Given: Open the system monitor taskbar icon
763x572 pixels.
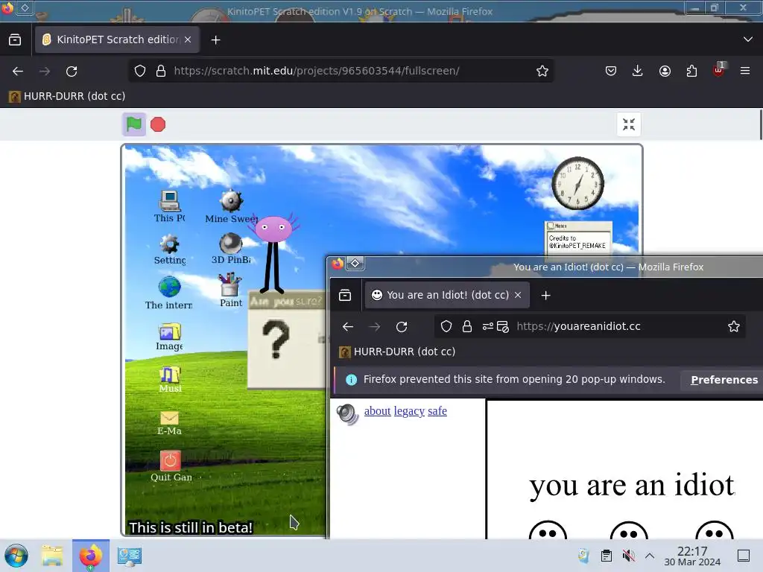Looking at the screenshot, I should point(130,556).
